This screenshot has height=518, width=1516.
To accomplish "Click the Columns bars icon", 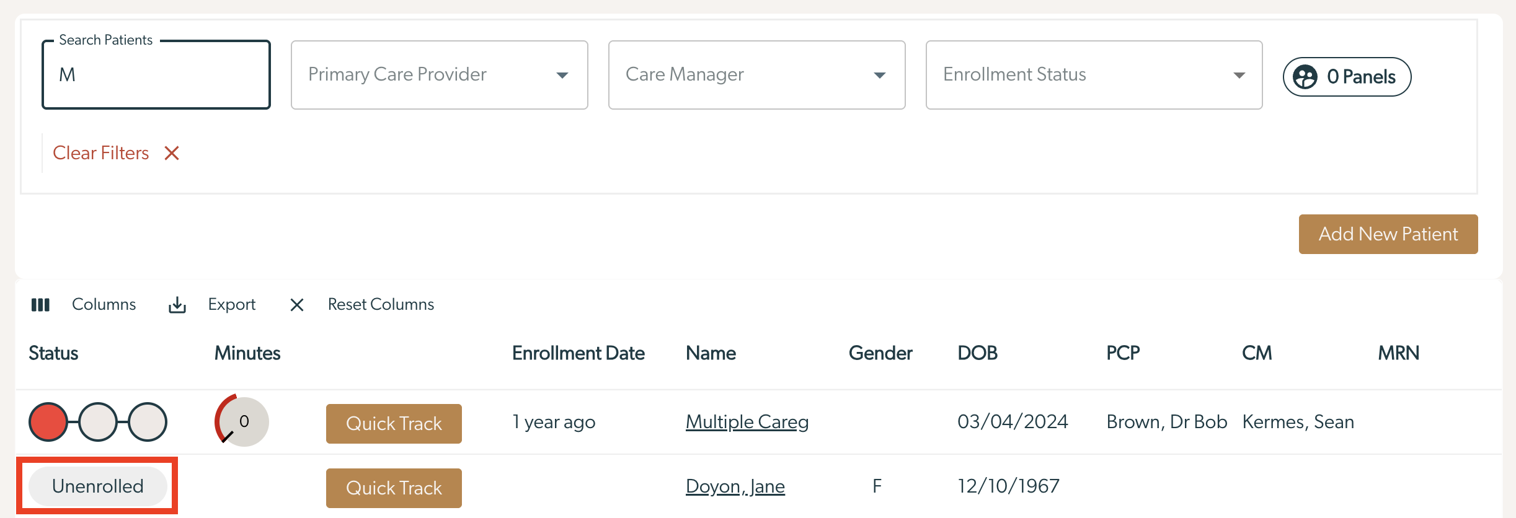I will click(40, 305).
